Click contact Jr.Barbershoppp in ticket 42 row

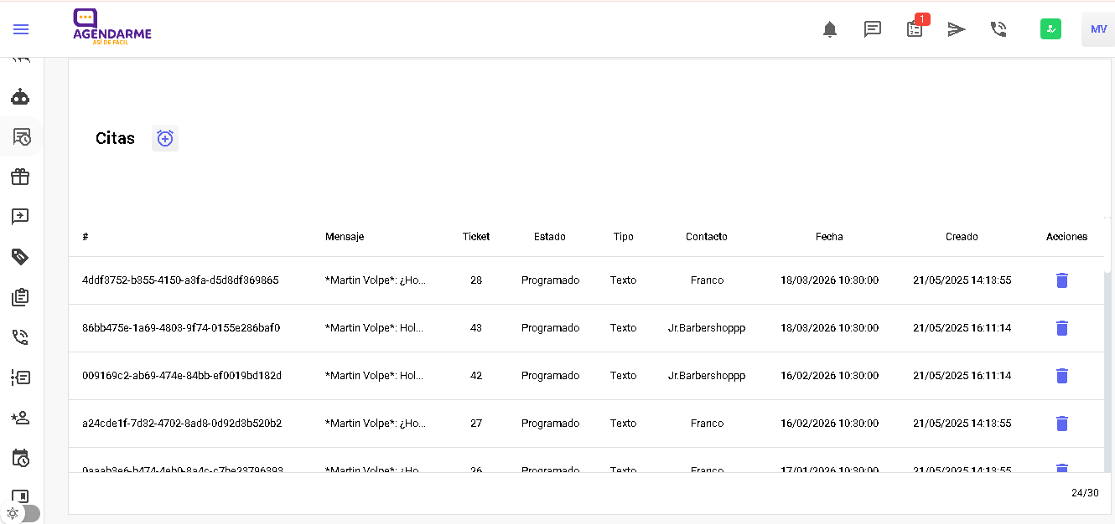coord(707,376)
